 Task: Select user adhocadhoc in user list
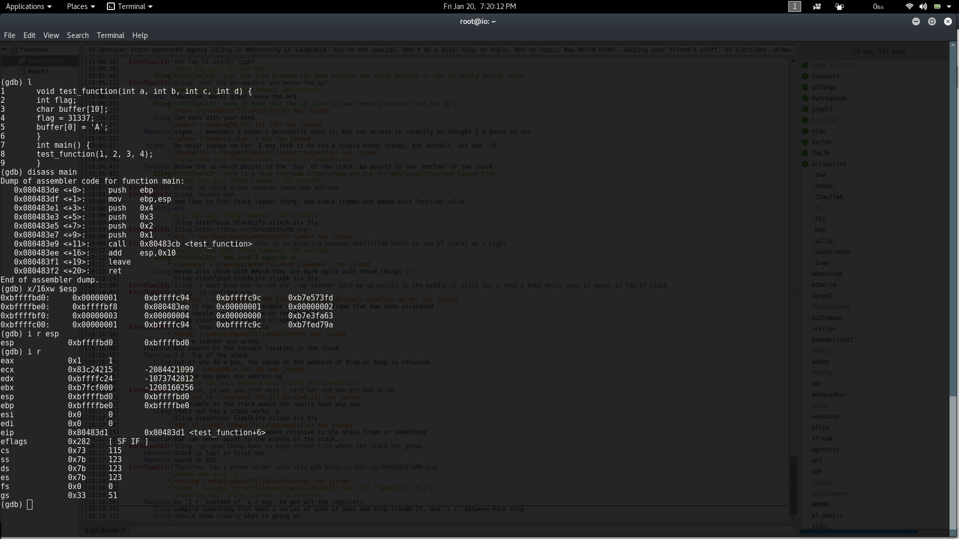[829, 395]
